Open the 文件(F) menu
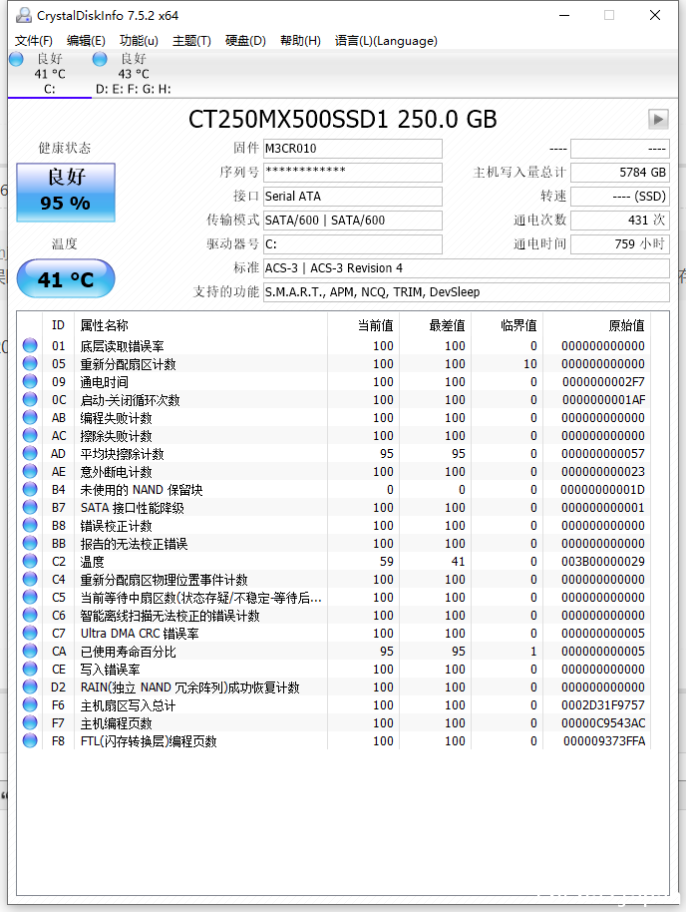The image size is (686, 912). pos(34,41)
